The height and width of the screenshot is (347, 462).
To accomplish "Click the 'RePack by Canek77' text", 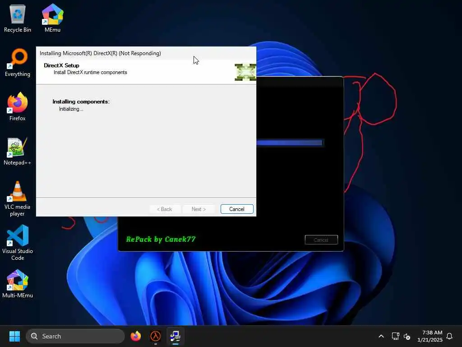I will [161, 239].
